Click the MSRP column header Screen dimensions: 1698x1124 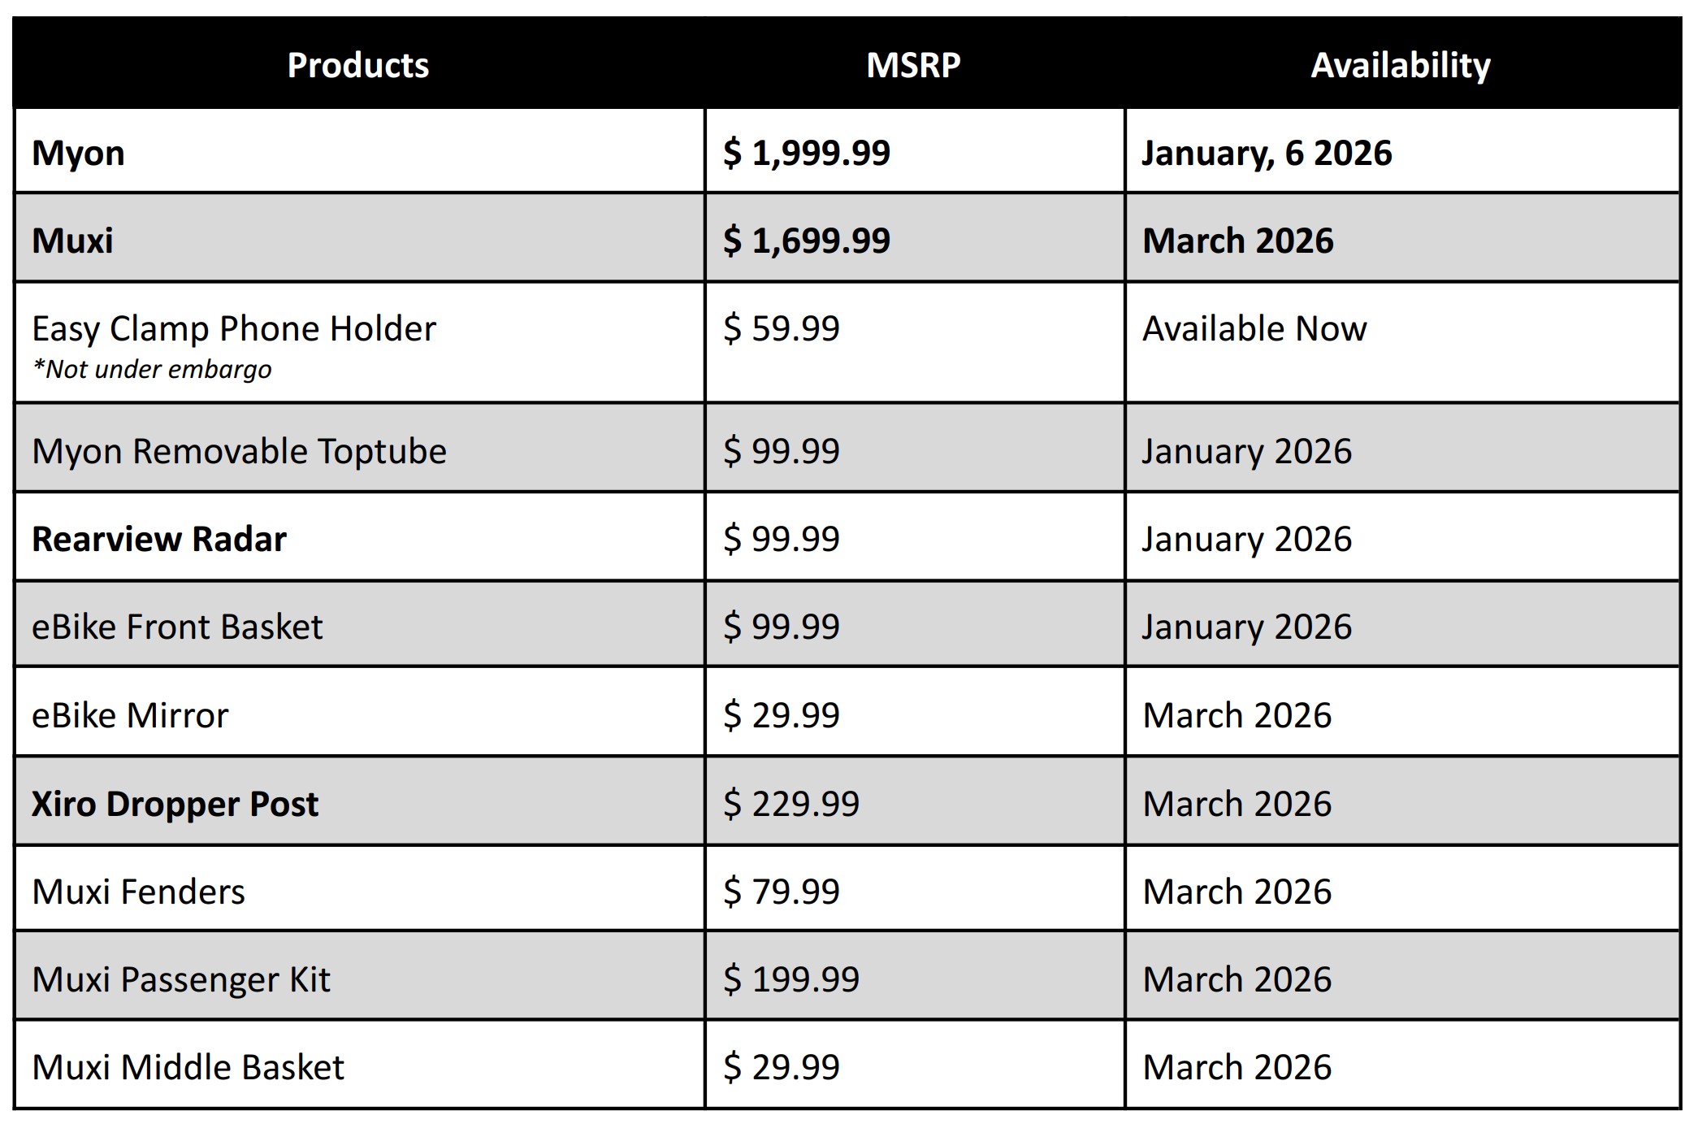coord(913,65)
